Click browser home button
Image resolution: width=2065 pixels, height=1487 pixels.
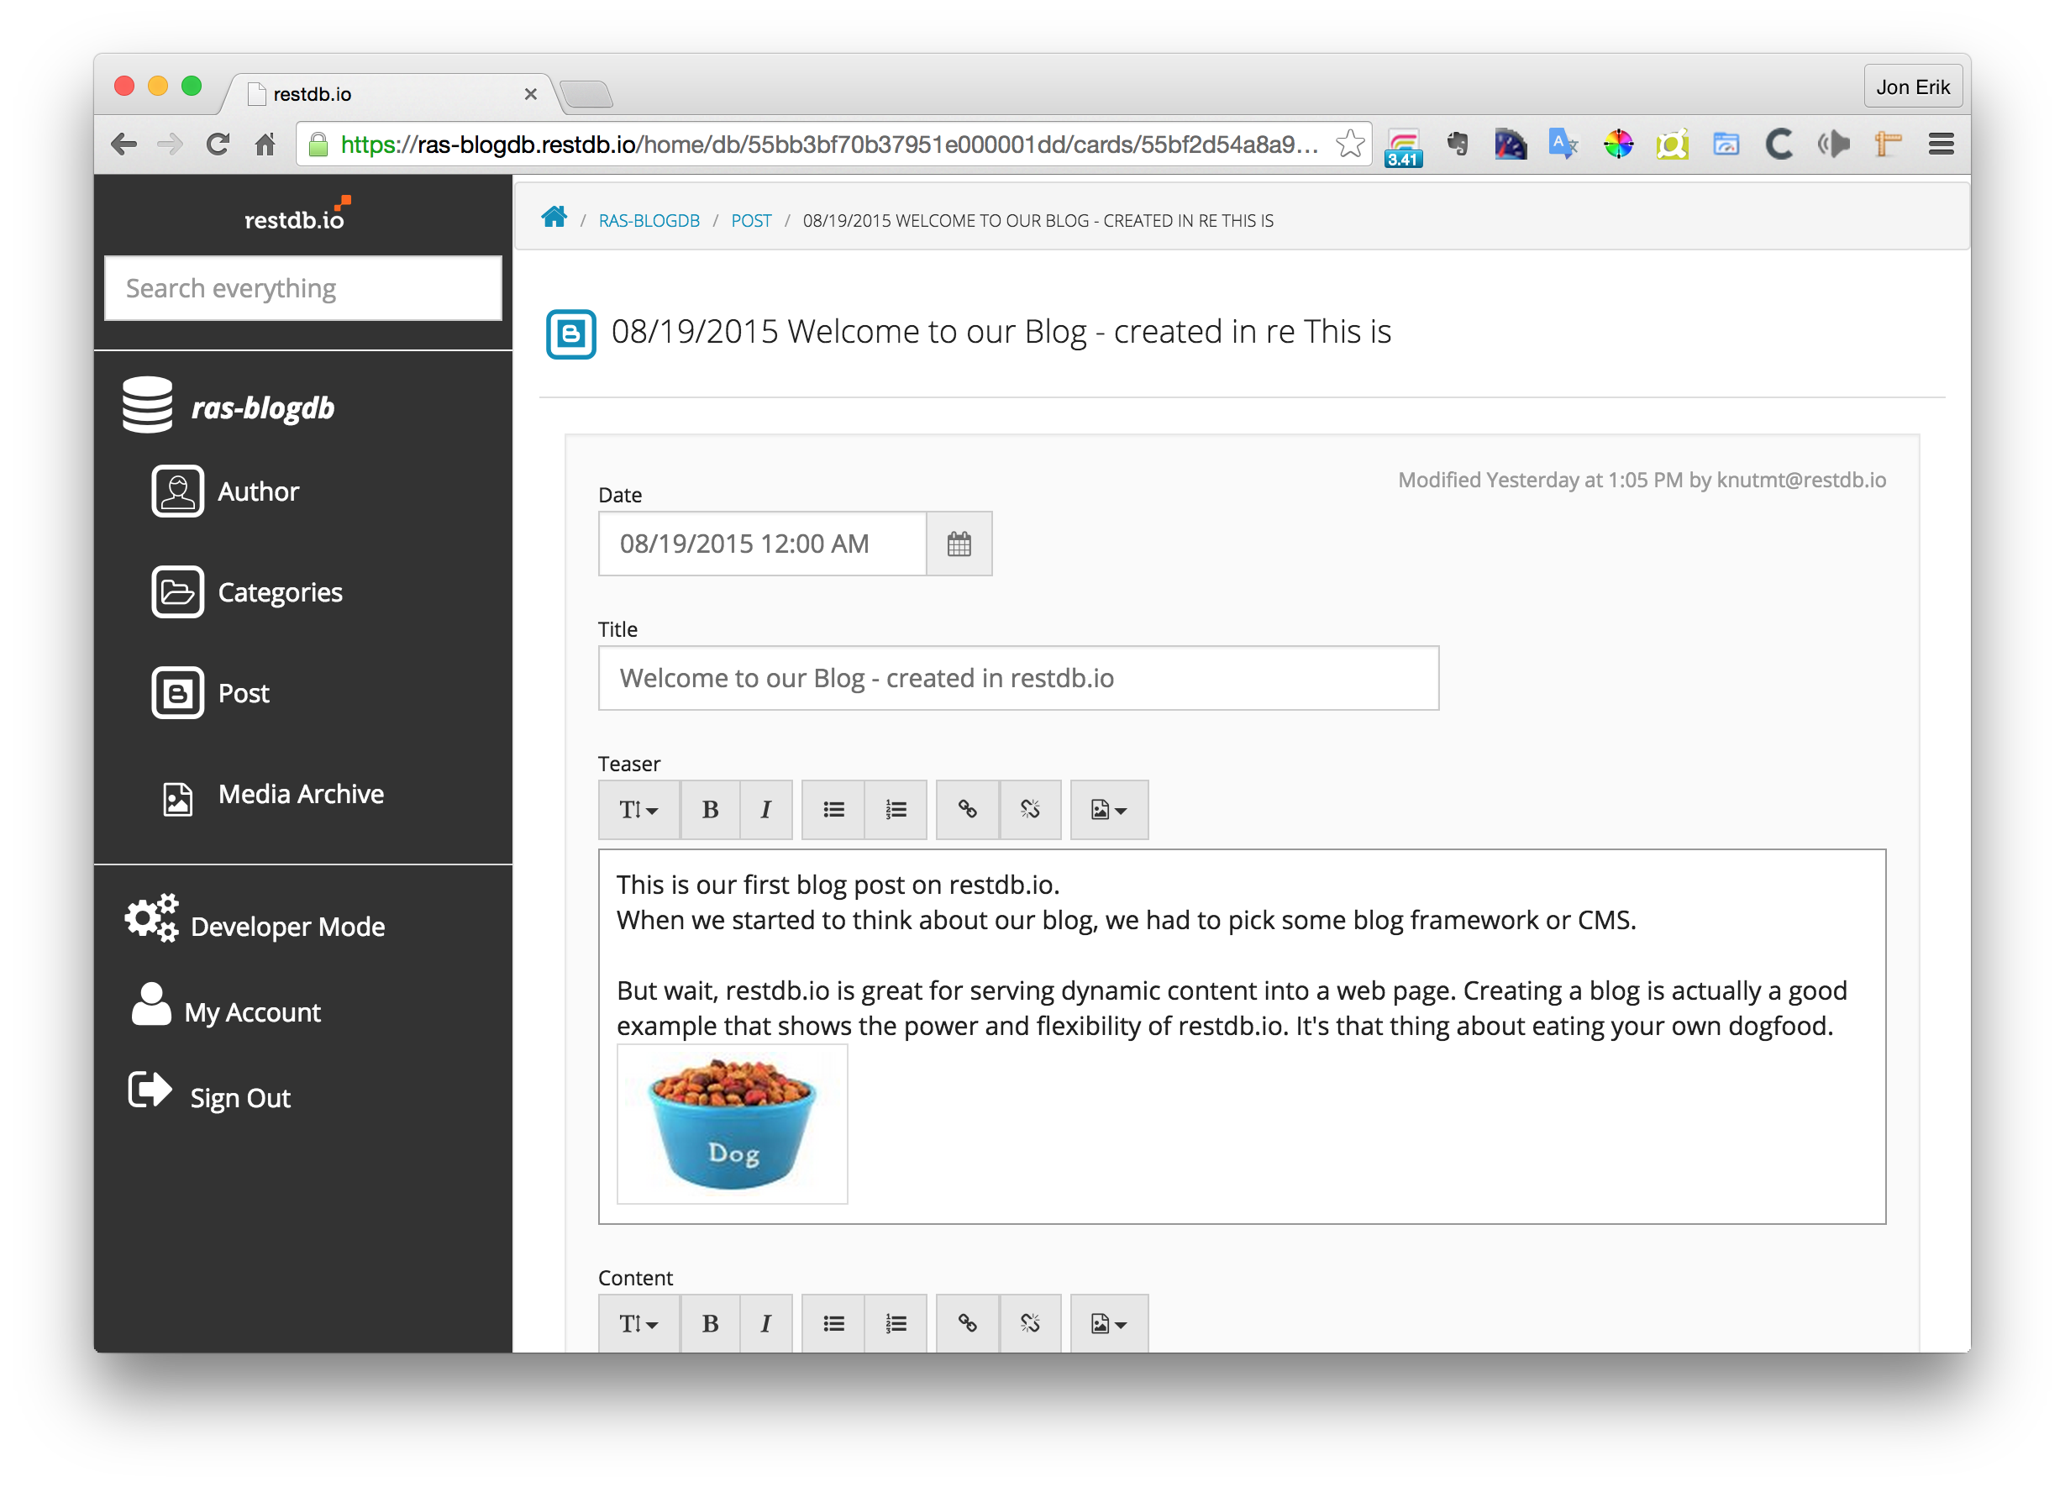(265, 144)
